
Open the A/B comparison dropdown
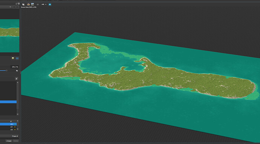[x=44, y=4]
